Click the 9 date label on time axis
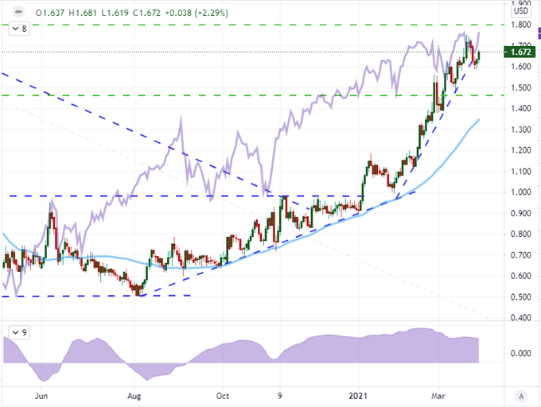This screenshot has width=541, height=407. 279,396
